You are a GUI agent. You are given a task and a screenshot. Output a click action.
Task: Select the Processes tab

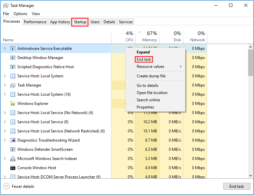coord(12,21)
